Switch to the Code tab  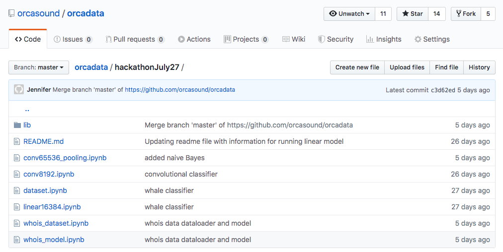coord(28,39)
